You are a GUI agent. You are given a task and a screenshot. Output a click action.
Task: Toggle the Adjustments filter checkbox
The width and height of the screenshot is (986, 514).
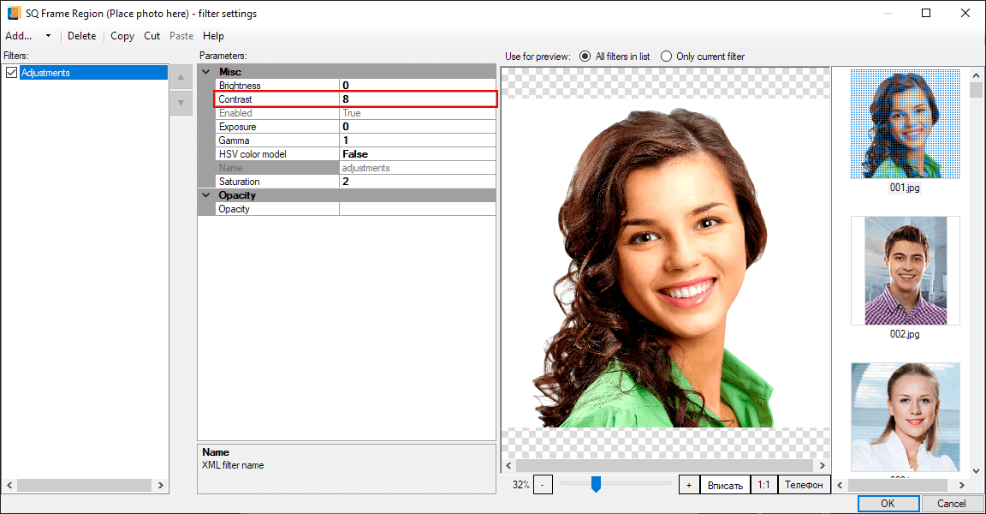click(x=11, y=72)
